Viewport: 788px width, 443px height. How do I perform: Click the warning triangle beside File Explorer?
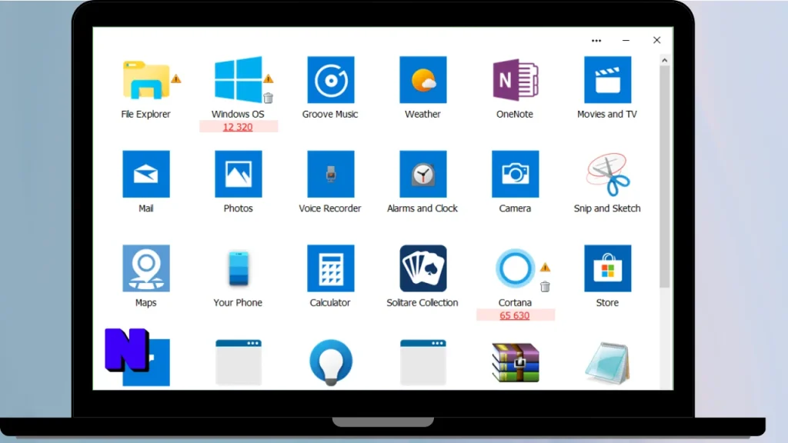[176, 79]
